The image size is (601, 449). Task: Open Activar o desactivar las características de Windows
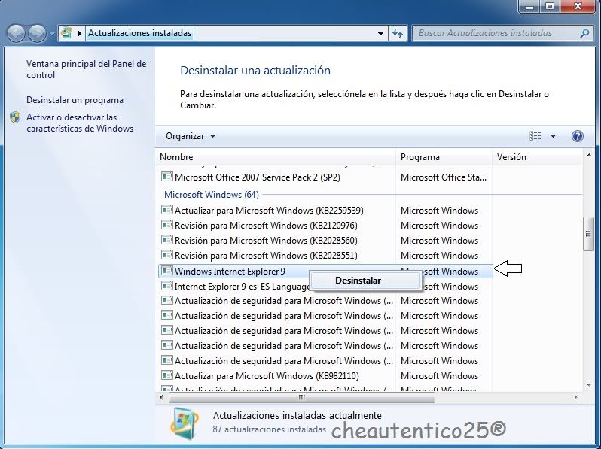(x=80, y=123)
